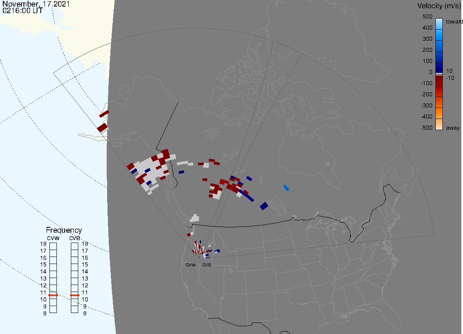Click "13" on the cve frequency scale

85,278
